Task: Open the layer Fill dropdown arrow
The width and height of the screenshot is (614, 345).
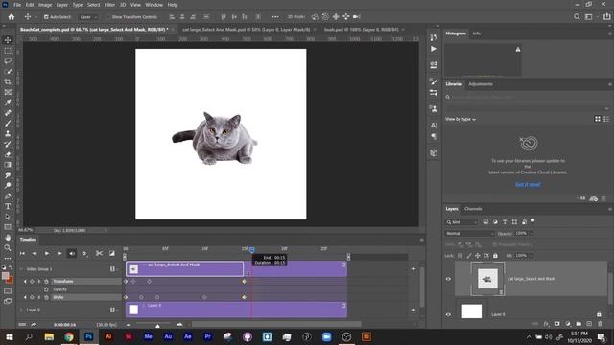Action: click(531, 256)
